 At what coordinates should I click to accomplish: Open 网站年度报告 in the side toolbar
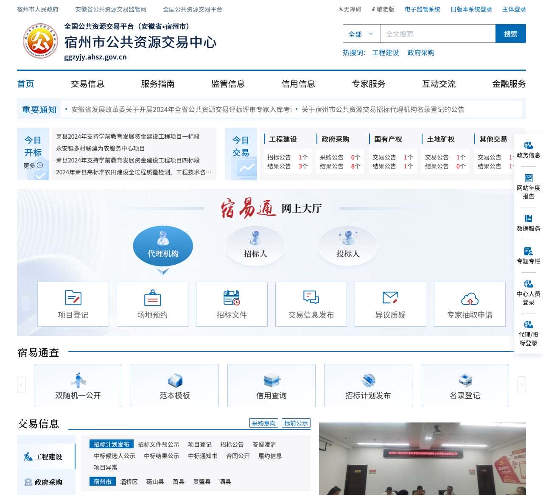click(x=528, y=187)
